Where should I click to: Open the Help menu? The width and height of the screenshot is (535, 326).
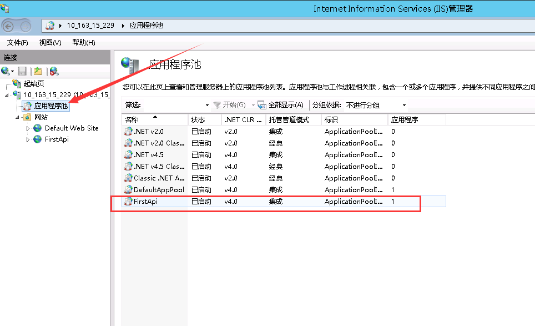(84, 43)
